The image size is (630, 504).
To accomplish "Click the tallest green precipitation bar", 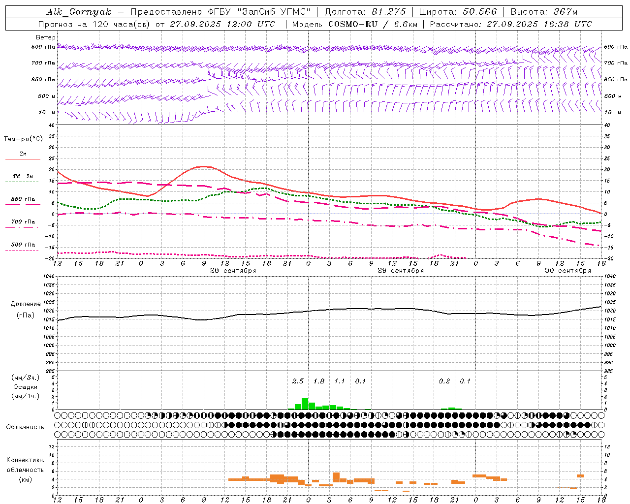I will point(305,404).
